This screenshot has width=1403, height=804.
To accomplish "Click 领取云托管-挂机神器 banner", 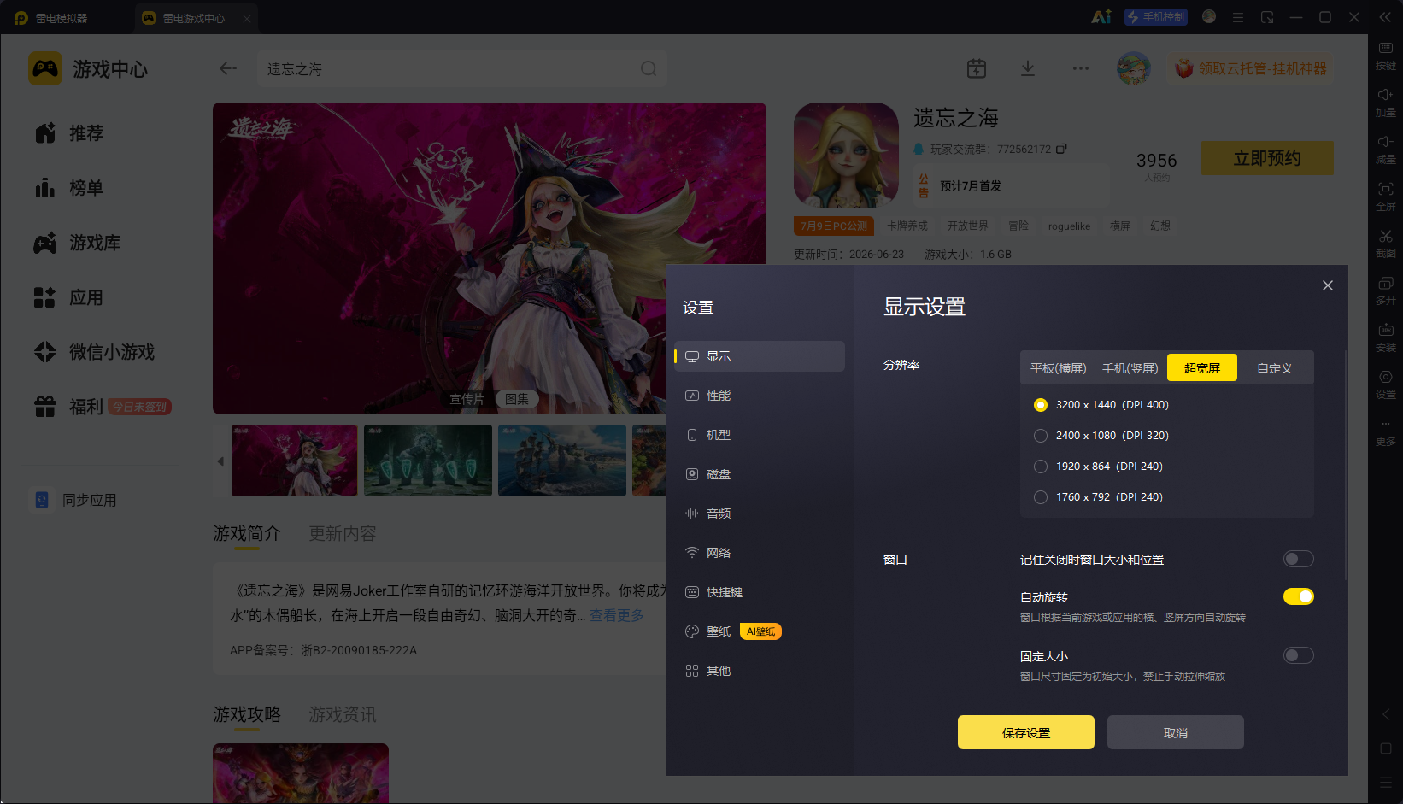I will pyautogui.click(x=1251, y=68).
